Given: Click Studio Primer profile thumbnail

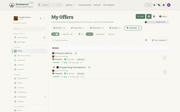Looking at the screenshot, I should point(16,18).
